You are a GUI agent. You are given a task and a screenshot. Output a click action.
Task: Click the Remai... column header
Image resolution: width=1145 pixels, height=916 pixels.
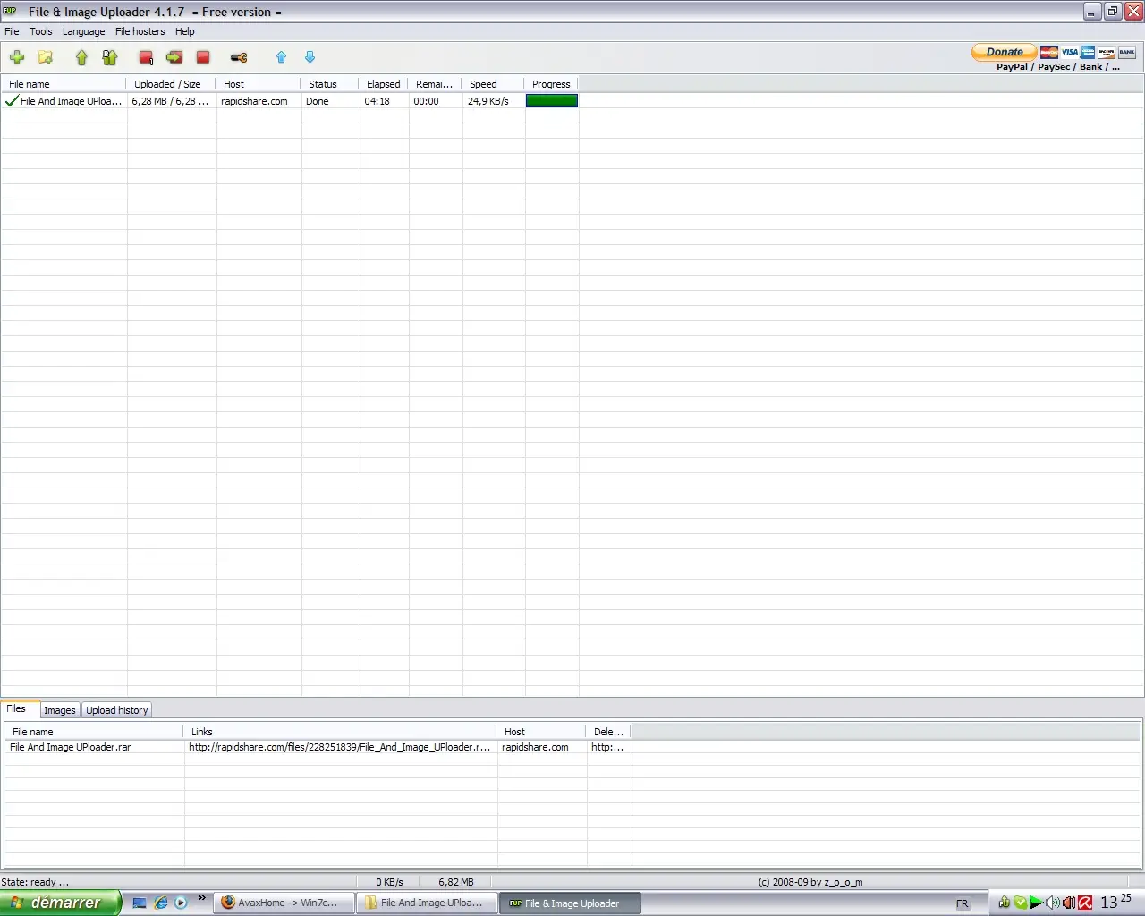435,84
